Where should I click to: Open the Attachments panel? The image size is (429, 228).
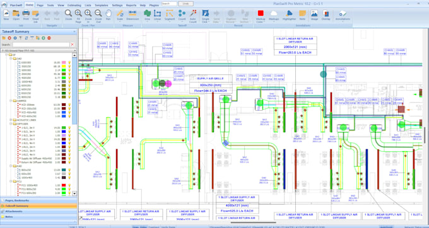pyautogui.click(x=38, y=212)
